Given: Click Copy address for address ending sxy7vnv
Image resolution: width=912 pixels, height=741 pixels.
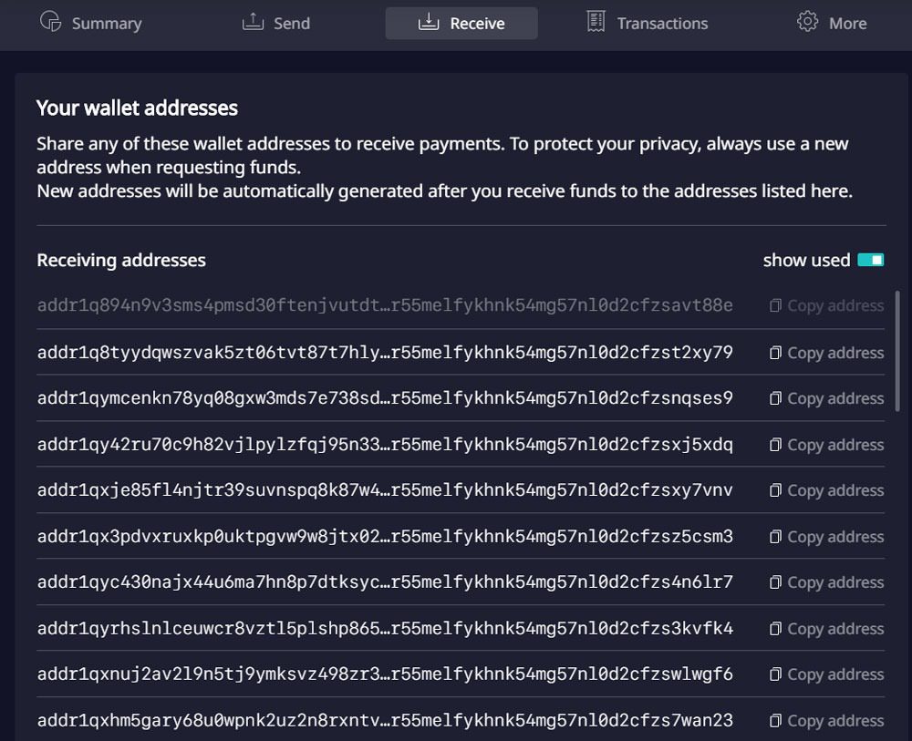Looking at the screenshot, I should (834, 489).
